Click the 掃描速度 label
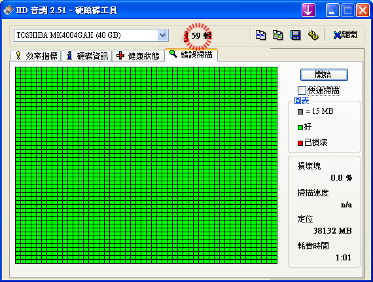This screenshot has width=373, height=282. pos(313,192)
